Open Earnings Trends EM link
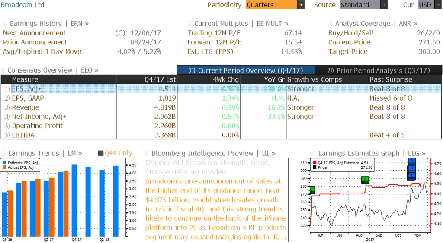The image size is (443, 243). 45,153
